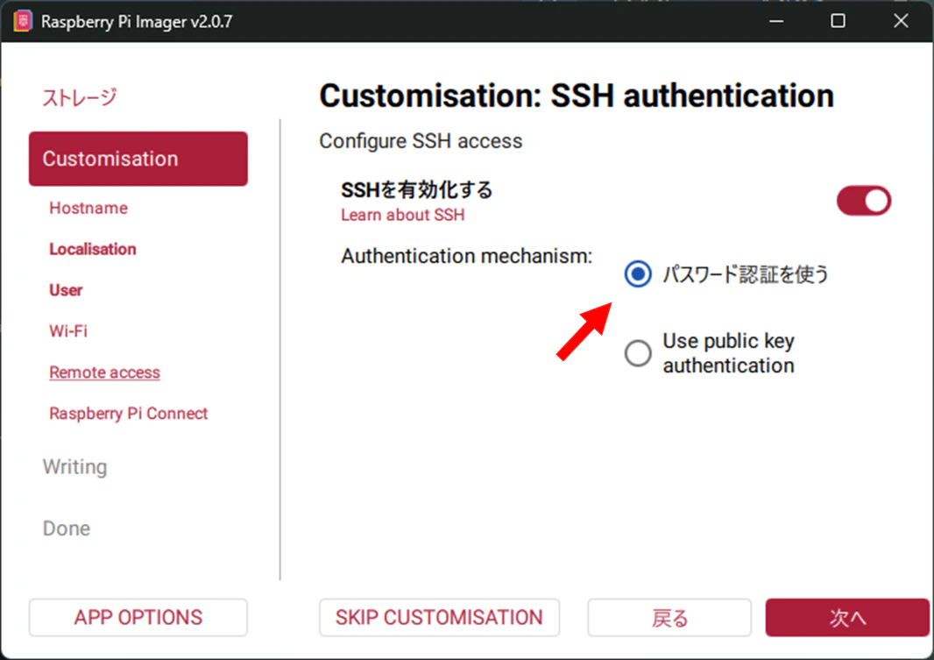
Task: Proceed with the 次へ button
Action: click(847, 618)
